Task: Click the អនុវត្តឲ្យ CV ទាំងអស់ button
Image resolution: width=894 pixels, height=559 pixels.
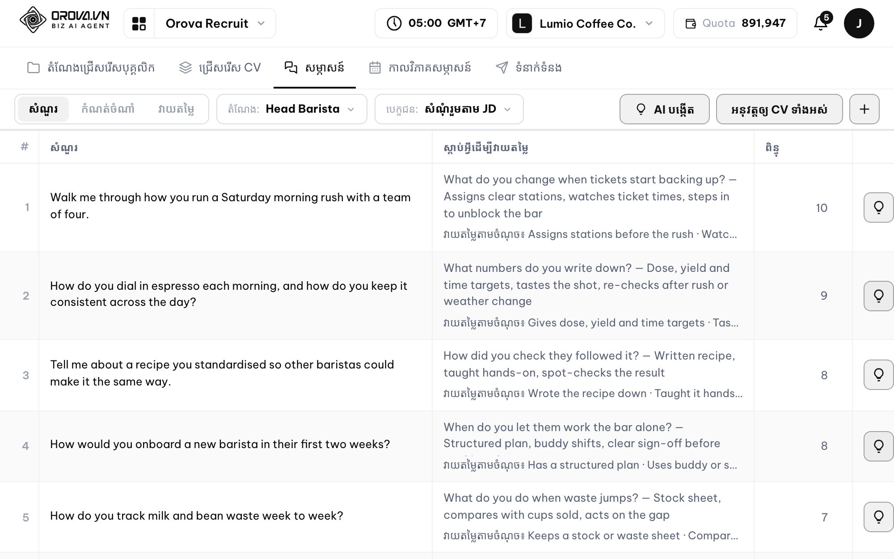Action: click(779, 109)
